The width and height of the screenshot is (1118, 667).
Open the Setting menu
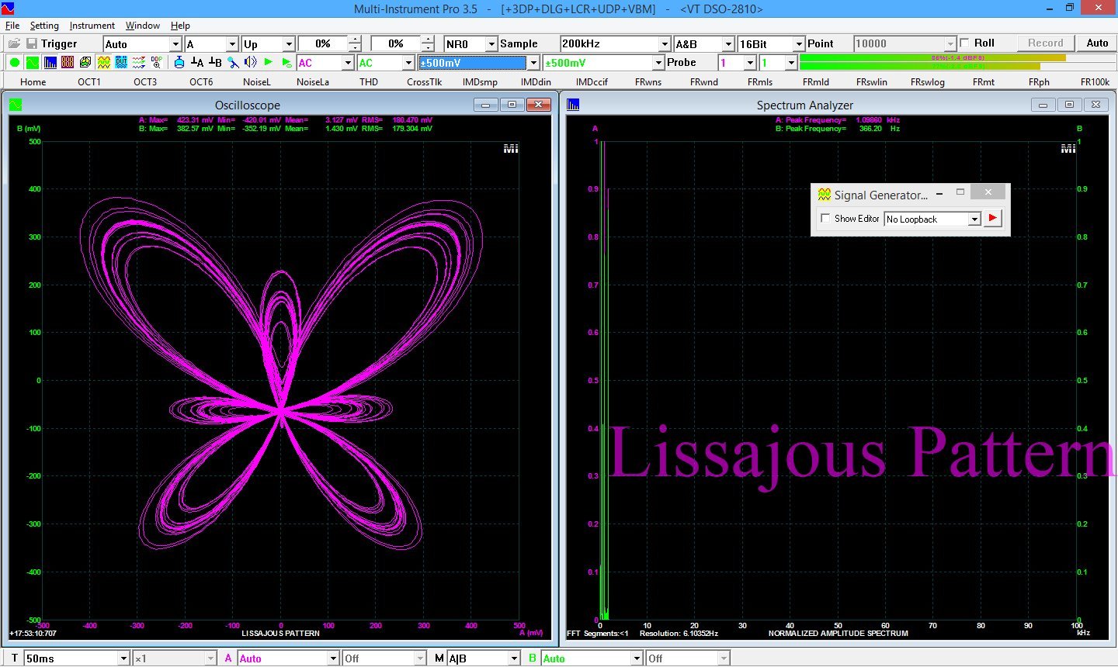[44, 26]
